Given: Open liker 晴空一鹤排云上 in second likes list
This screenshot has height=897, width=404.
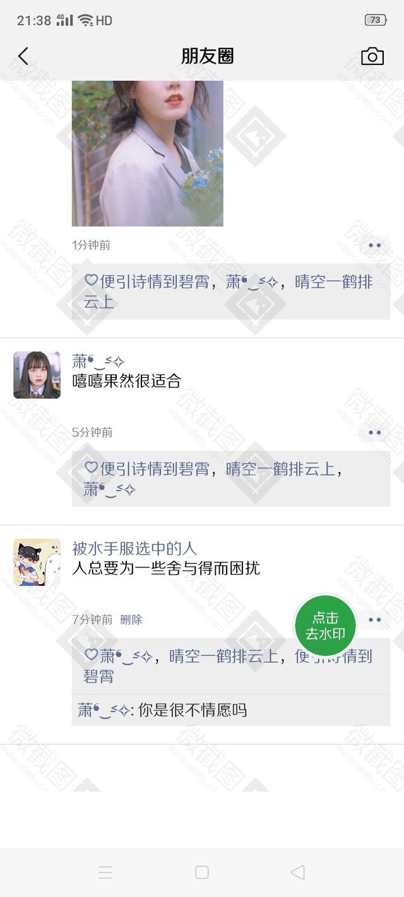Looking at the screenshot, I should 280,469.
